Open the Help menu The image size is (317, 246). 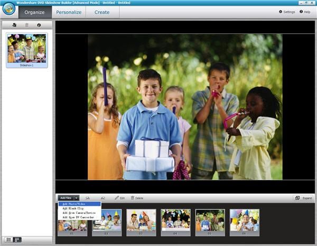(x=305, y=12)
